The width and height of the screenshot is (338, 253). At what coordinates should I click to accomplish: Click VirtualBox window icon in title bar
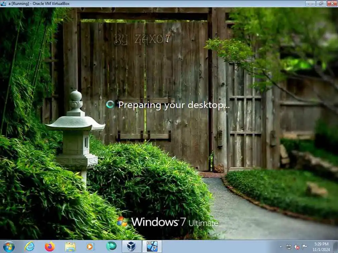(3, 3)
